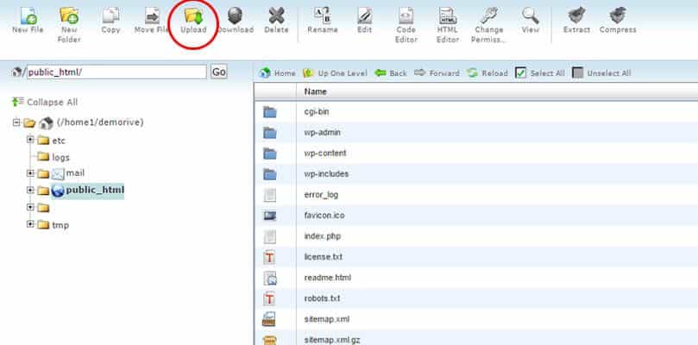This screenshot has width=698, height=345.
Task: Go to Home directory
Action: (277, 73)
